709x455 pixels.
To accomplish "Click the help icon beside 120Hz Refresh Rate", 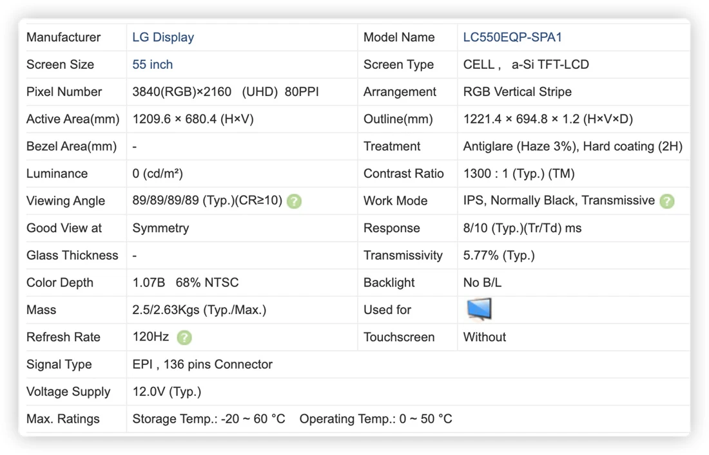I will click(184, 338).
